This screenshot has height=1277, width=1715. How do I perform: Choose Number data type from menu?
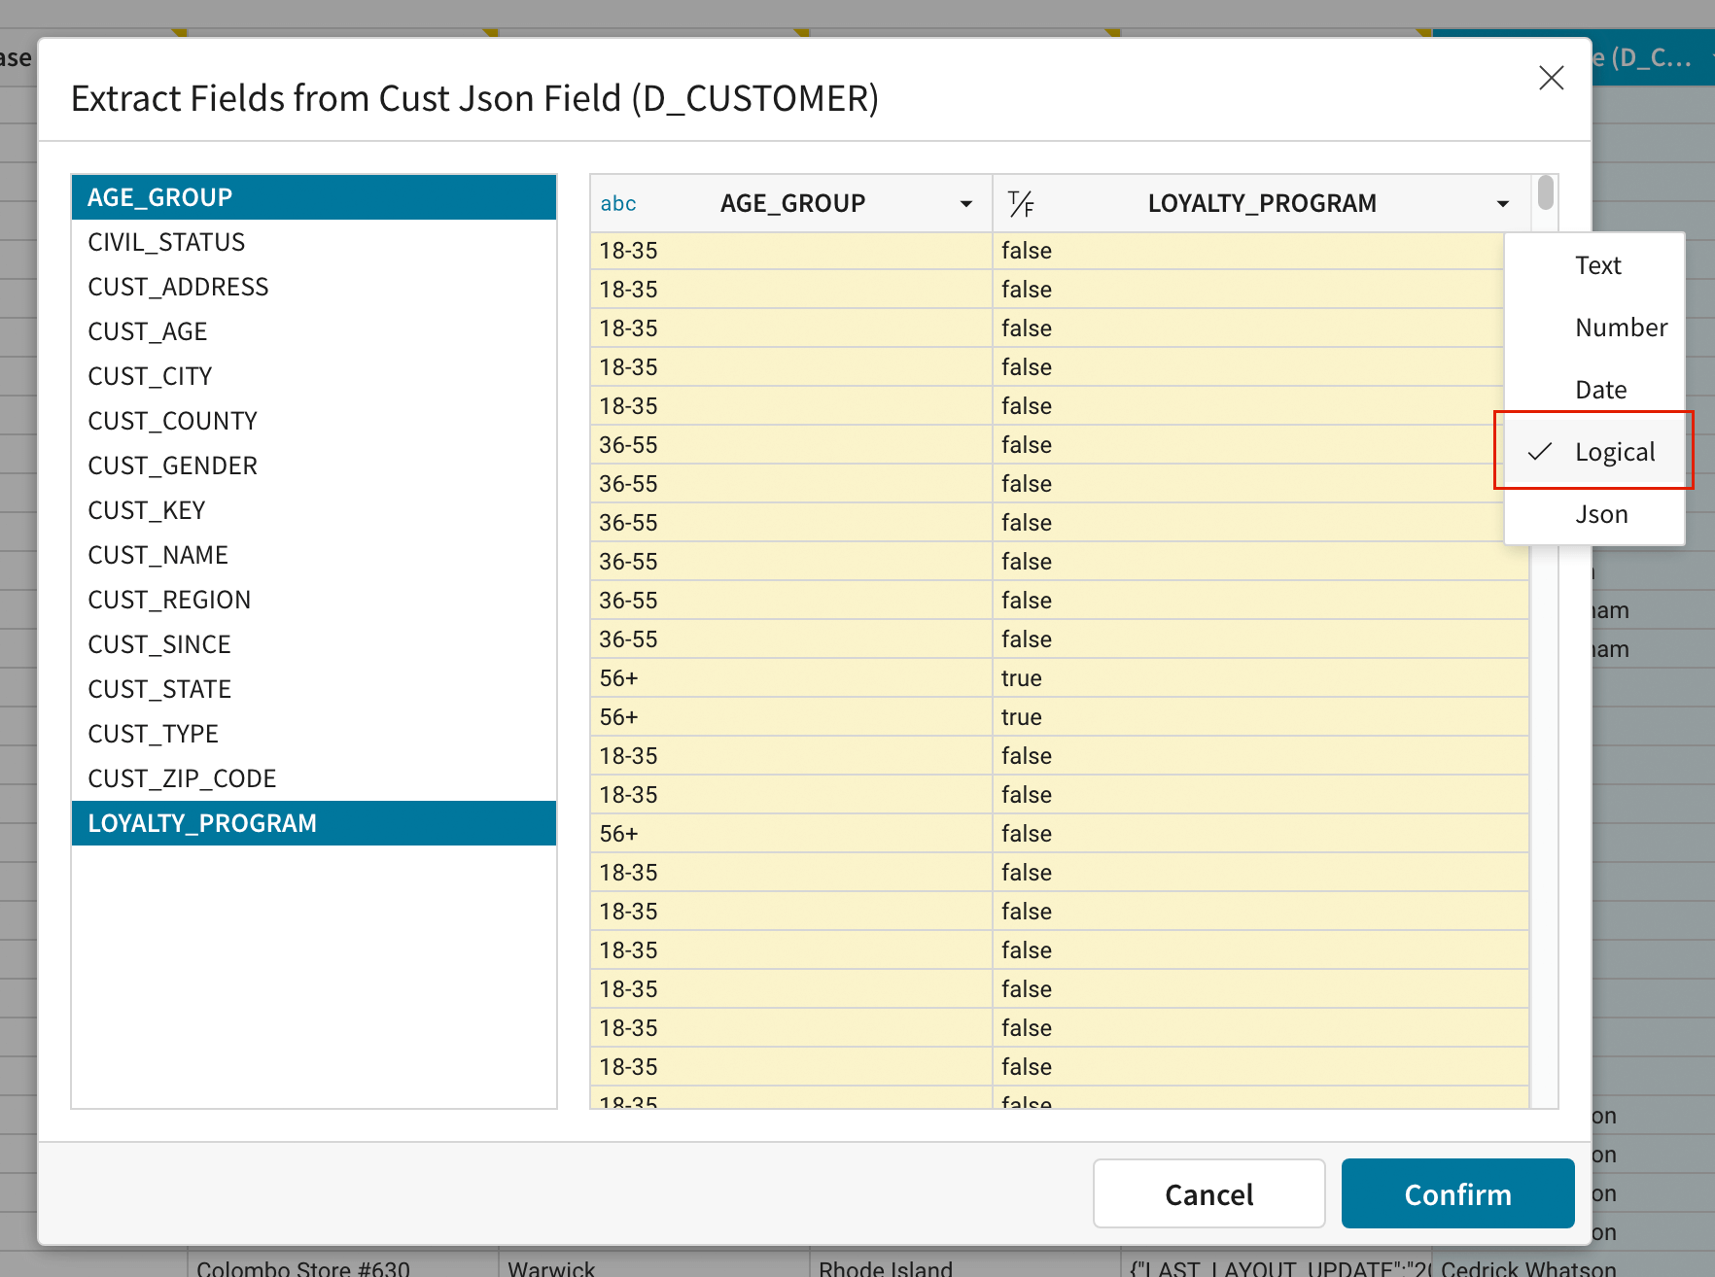pyautogui.click(x=1594, y=328)
